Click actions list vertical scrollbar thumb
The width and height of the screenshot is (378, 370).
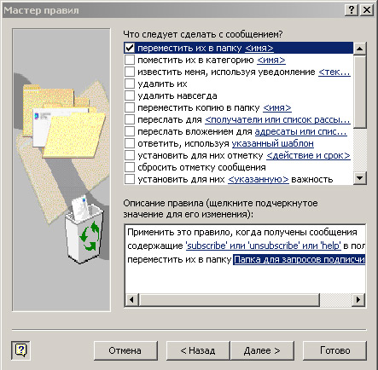pos(360,92)
